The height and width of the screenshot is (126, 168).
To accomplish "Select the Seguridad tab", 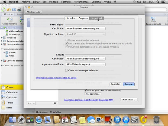I will point(96,18).
